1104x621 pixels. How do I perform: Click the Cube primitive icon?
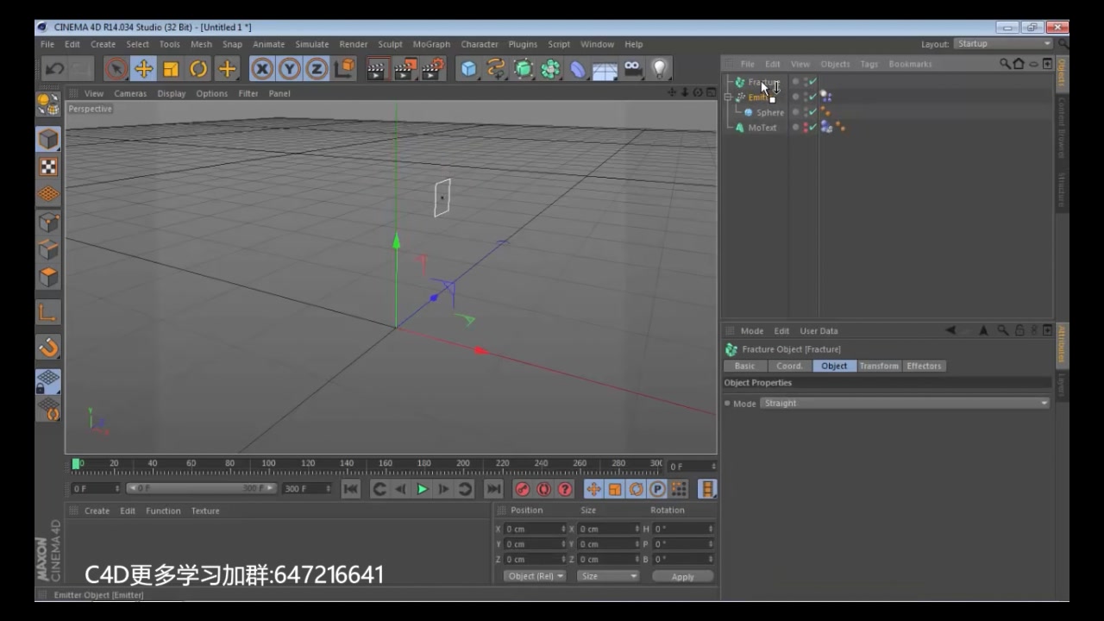tap(468, 68)
